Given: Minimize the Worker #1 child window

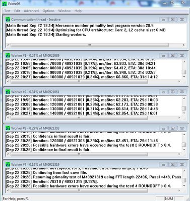Looking at the screenshot, I should coord(163,55).
